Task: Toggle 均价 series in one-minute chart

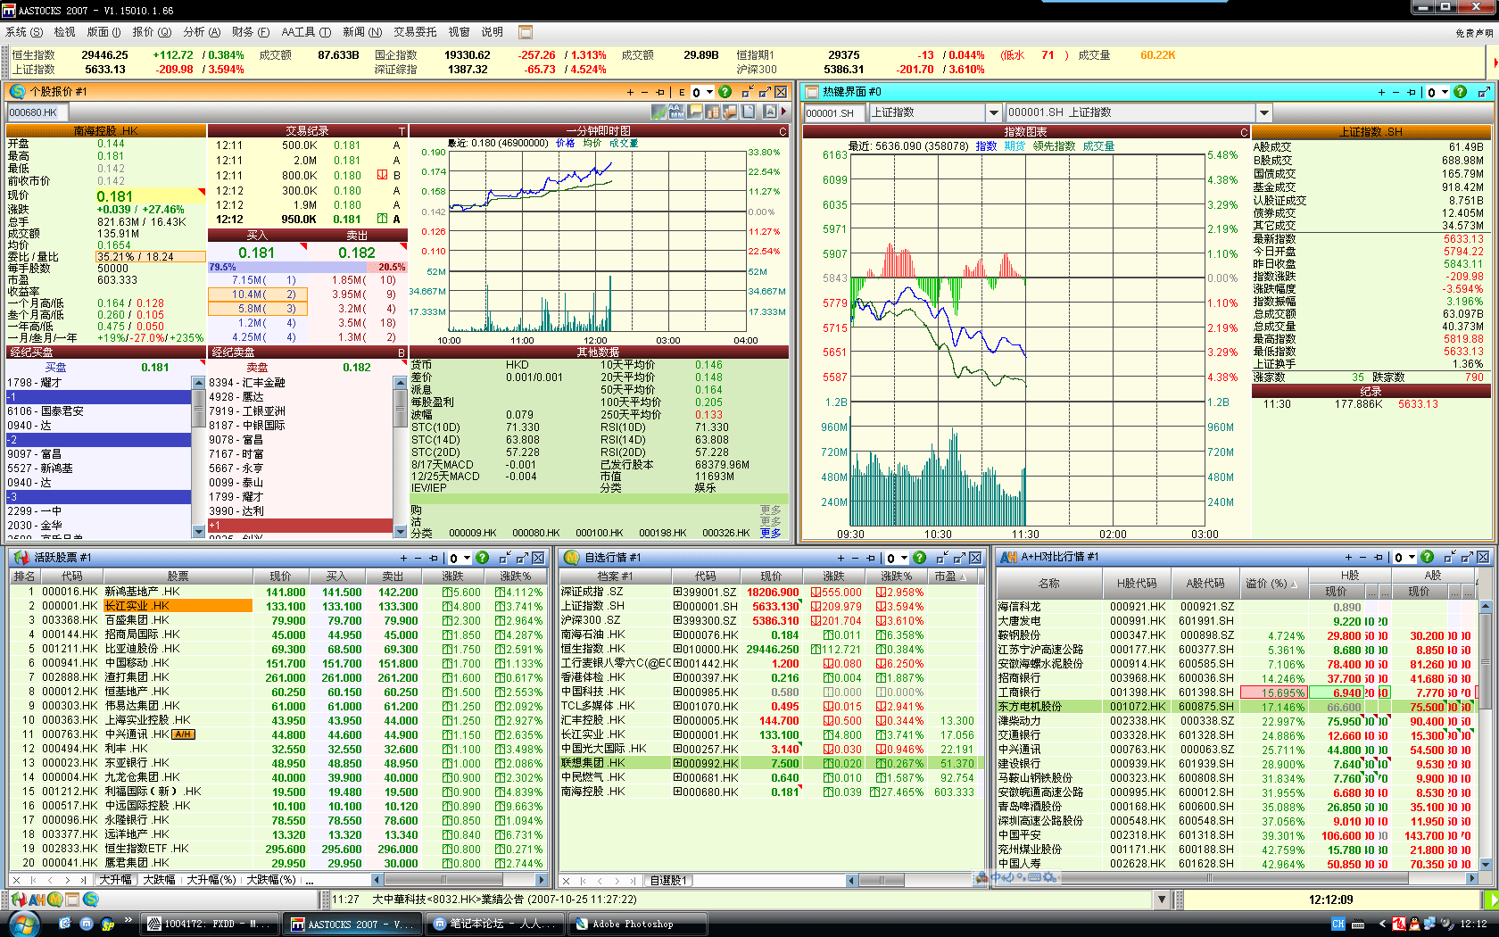Action: tap(592, 143)
